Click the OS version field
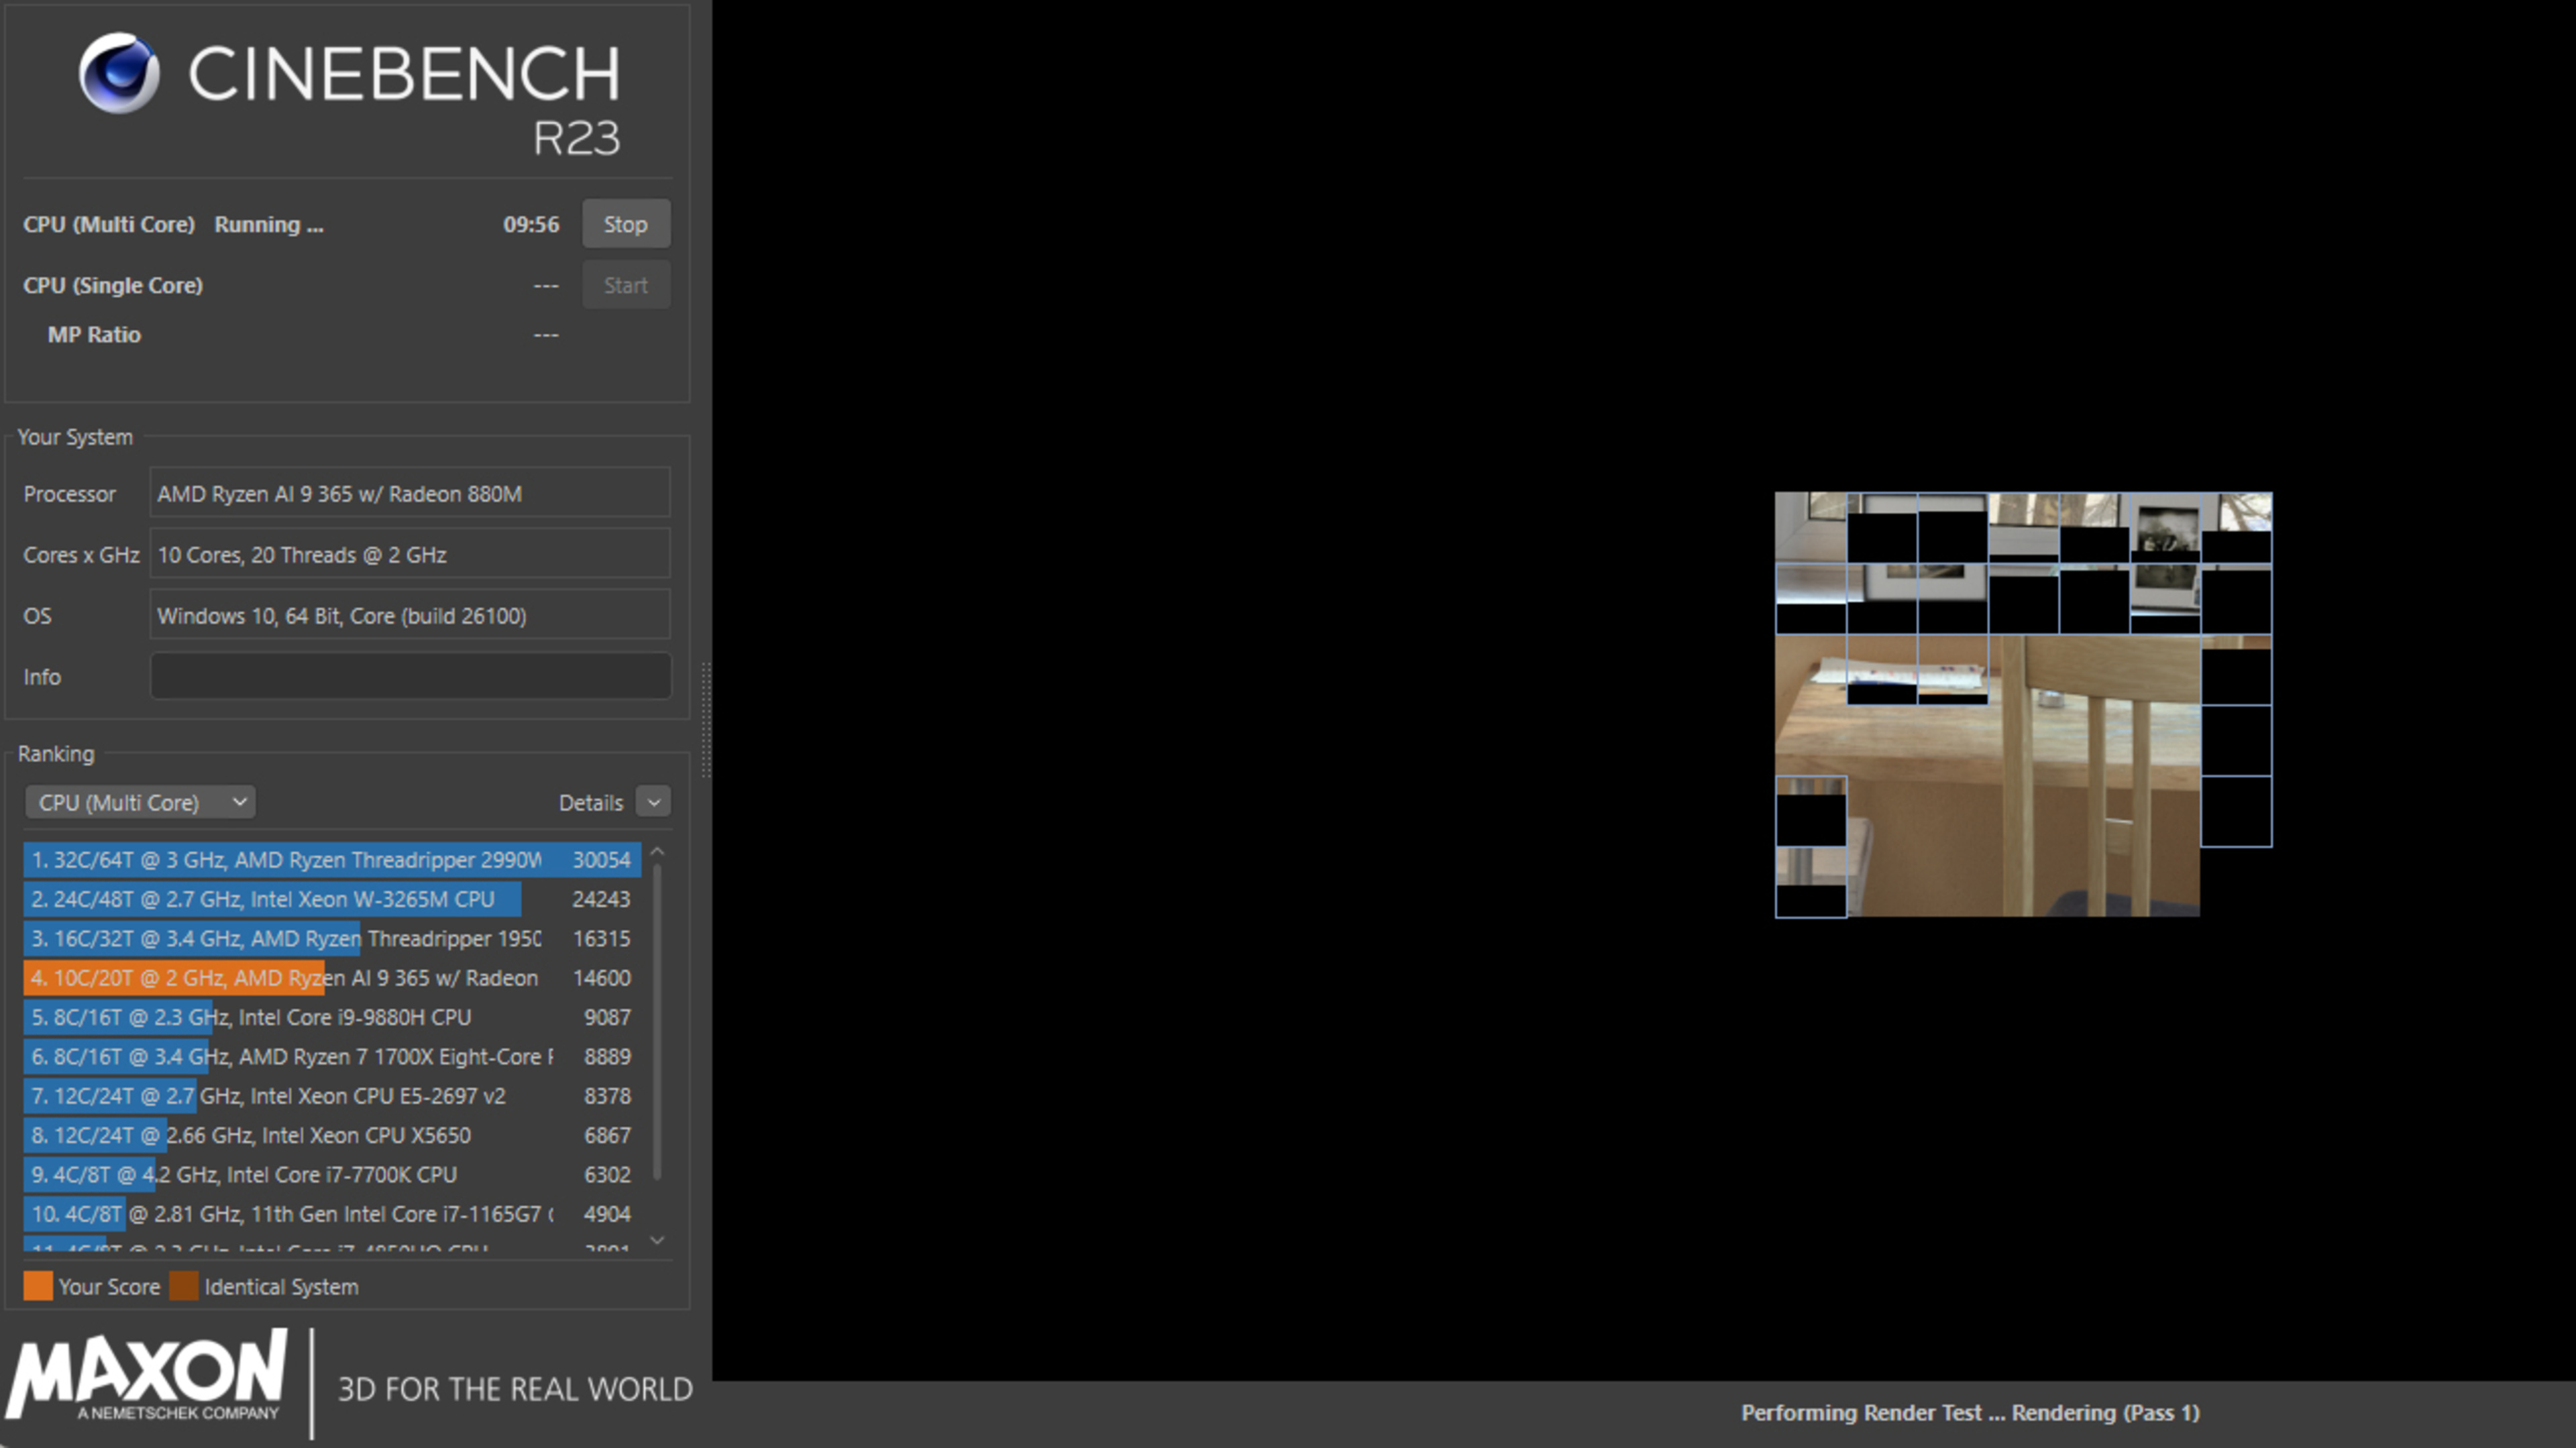2576x1448 pixels. pos(410,616)
